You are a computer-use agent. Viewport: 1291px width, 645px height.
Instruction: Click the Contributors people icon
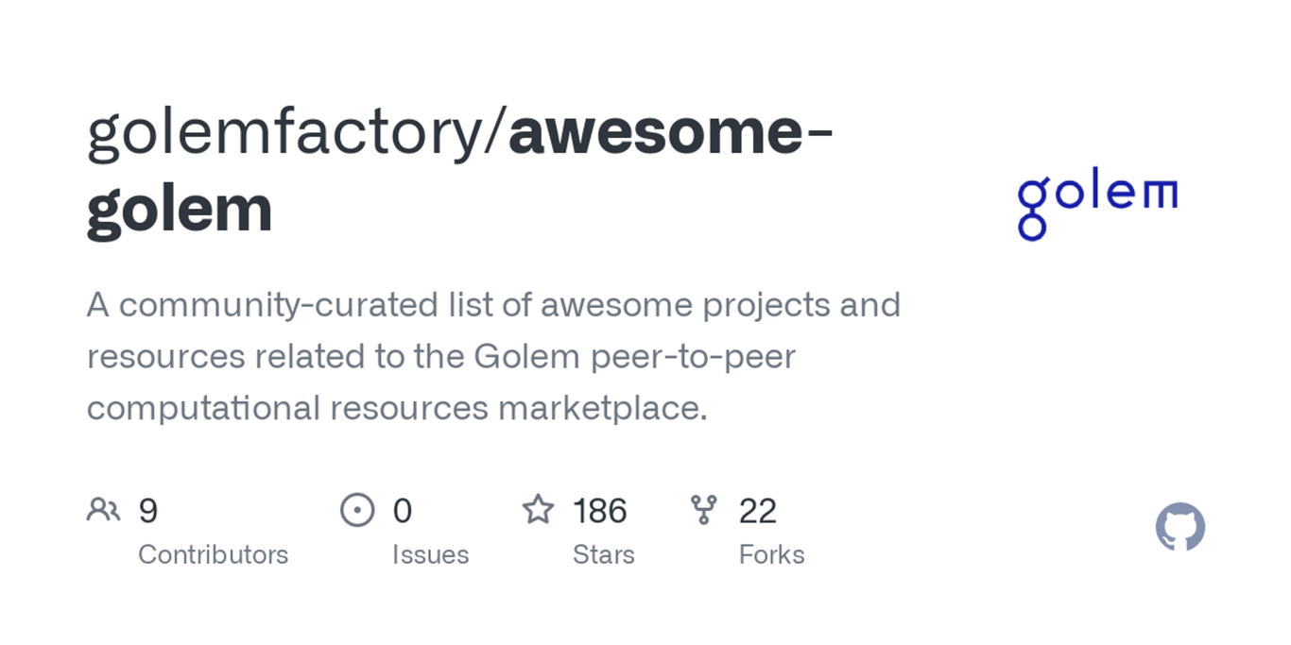click(103, 510)
